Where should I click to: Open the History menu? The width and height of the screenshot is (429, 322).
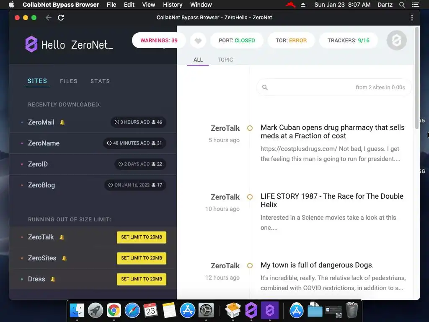coord(173,5)
